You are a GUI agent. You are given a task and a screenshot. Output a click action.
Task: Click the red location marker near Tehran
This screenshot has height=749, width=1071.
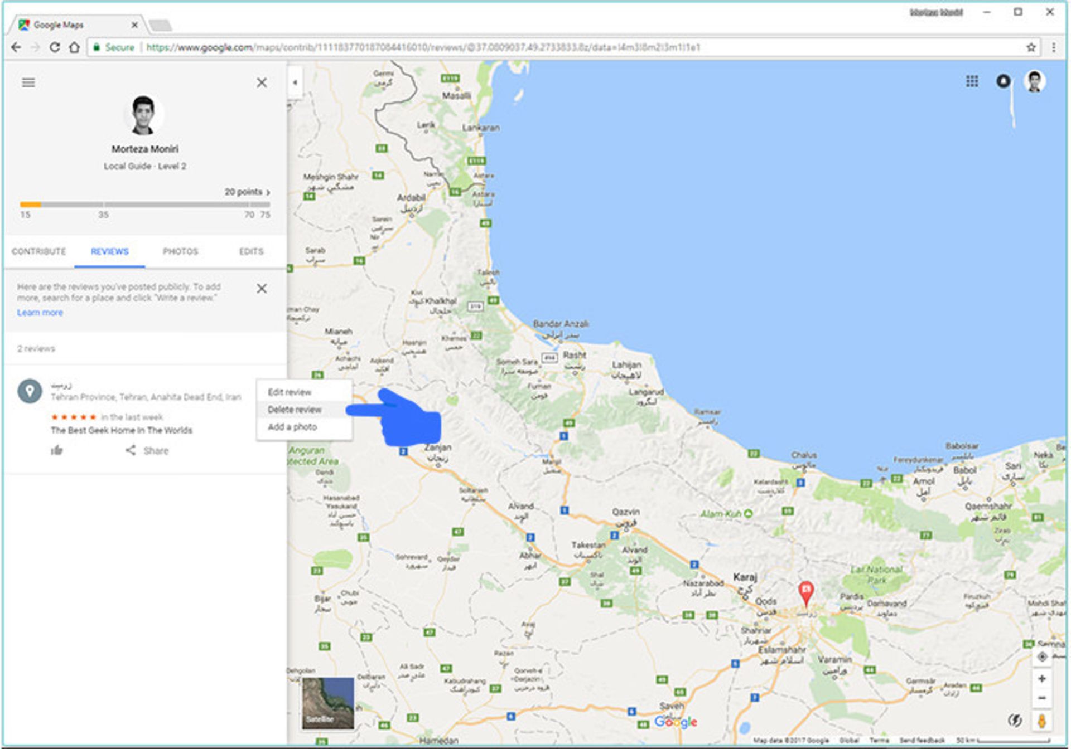(x=805, y=593)
